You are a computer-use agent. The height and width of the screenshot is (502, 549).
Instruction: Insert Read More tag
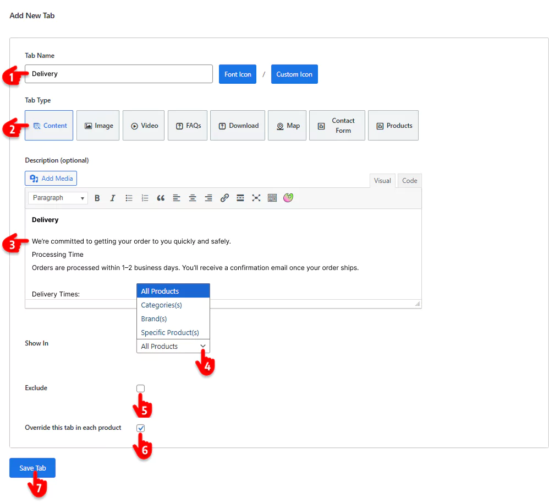tap(240, 198)
